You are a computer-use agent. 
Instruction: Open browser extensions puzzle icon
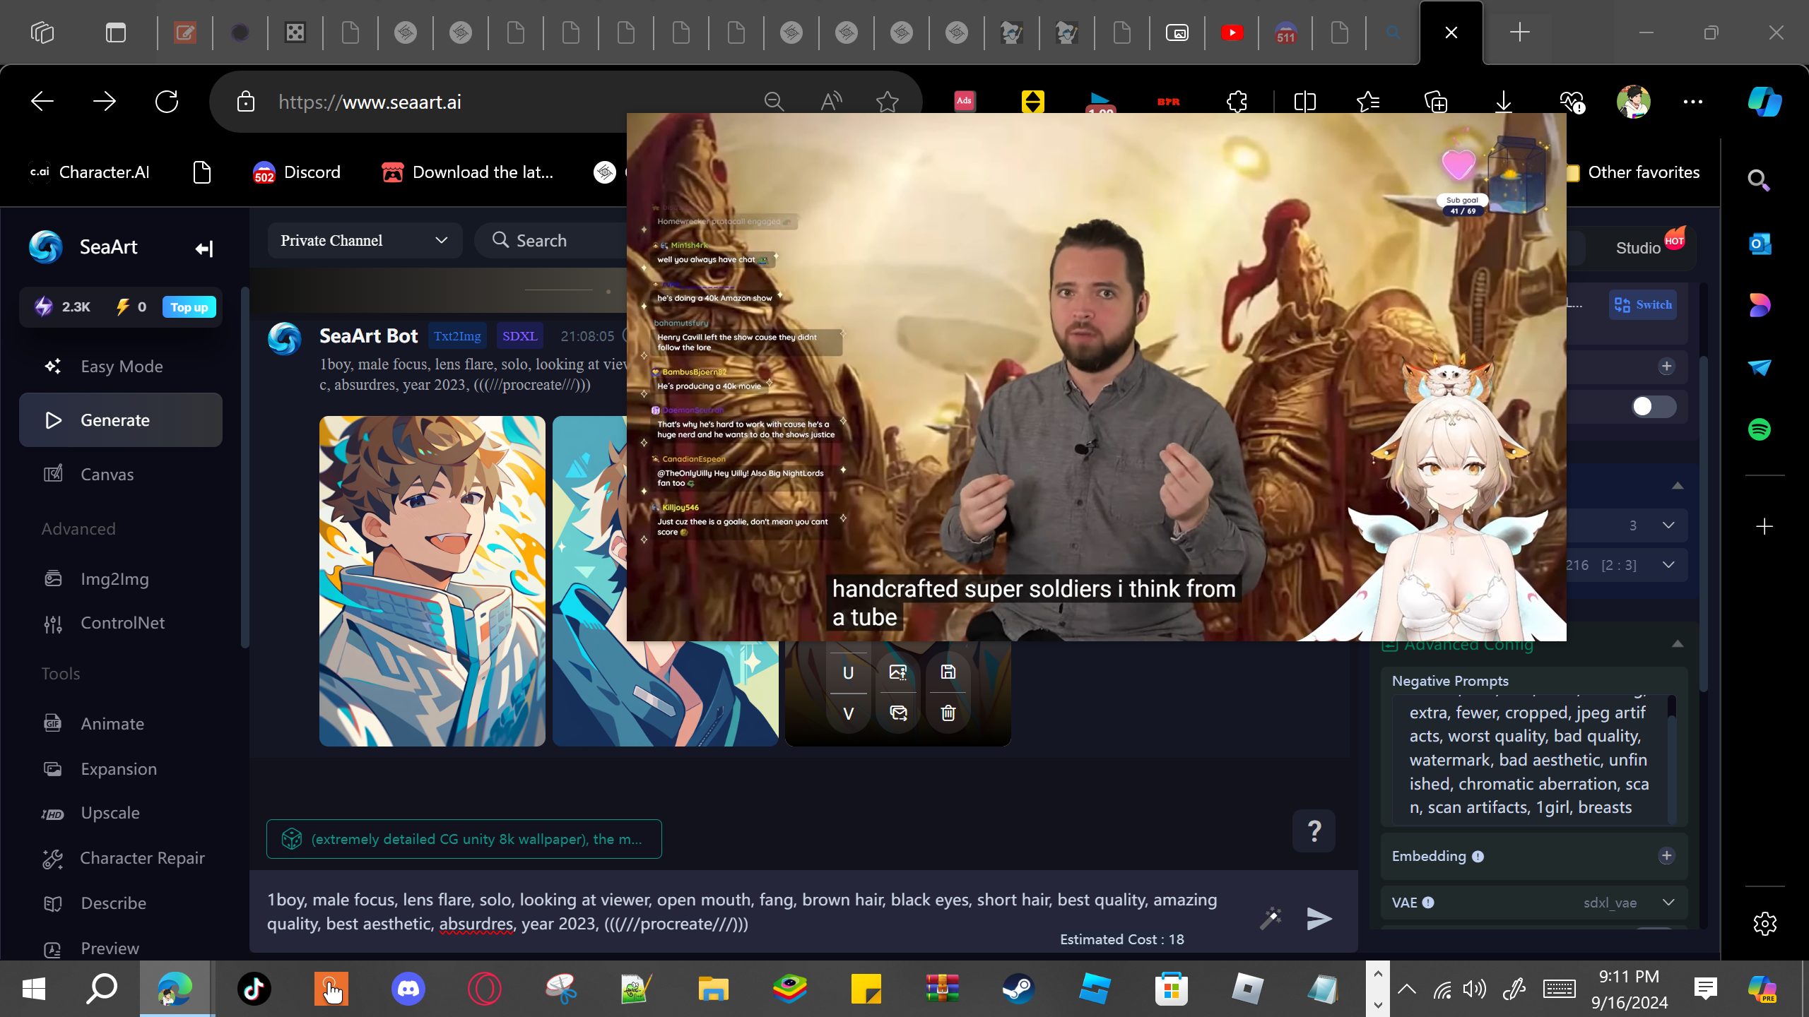tap(1237, 102)
